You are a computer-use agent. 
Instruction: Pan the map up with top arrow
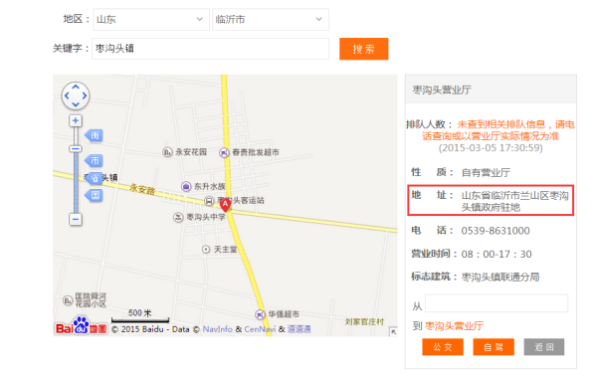click(76, 88)
